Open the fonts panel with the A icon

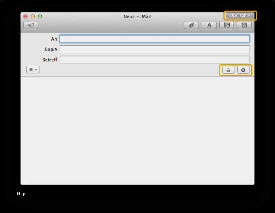[x=209, y=25]
